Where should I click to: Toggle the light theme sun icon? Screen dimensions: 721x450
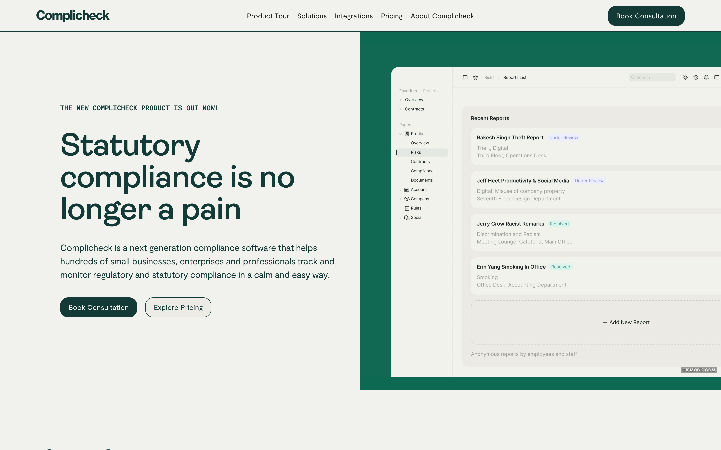tap(685, 77)
